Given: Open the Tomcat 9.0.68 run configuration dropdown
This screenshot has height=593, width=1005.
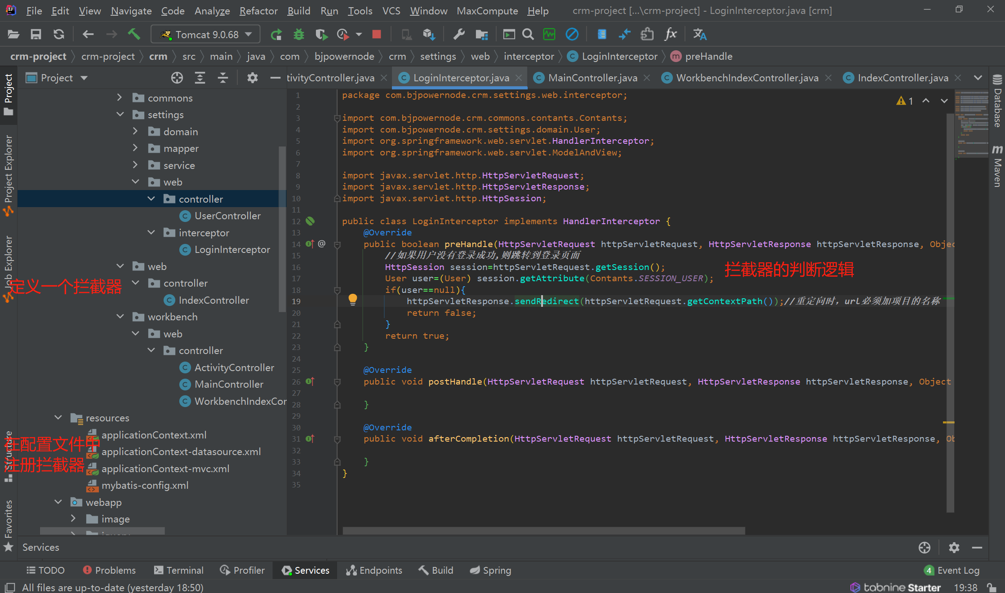Looking at the screenshot, I should pos(206,35).
